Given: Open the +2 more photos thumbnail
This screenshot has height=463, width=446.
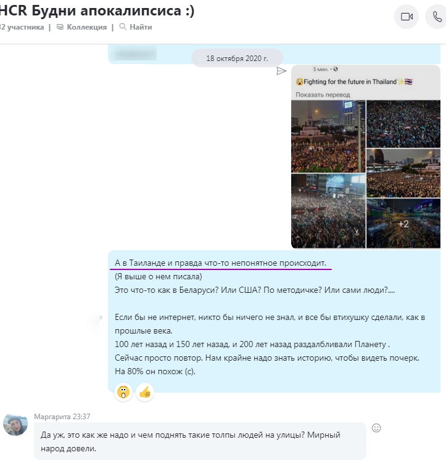Looking at the screenshot, I should (403, 224).
